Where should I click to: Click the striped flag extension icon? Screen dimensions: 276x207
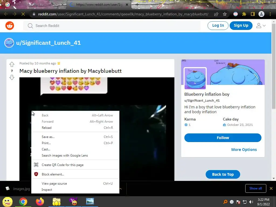[236, 14]
